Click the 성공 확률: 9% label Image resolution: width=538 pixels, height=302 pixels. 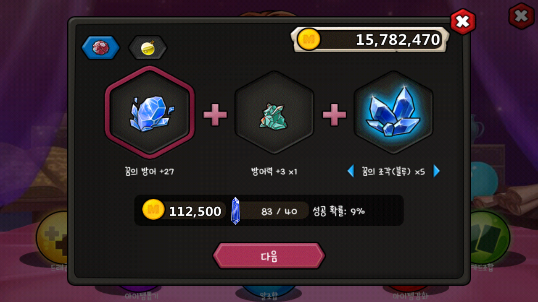click(x=338, y=211)
